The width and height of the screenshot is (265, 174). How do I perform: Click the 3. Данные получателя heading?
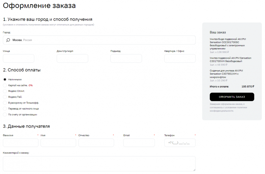coord(26,126)
